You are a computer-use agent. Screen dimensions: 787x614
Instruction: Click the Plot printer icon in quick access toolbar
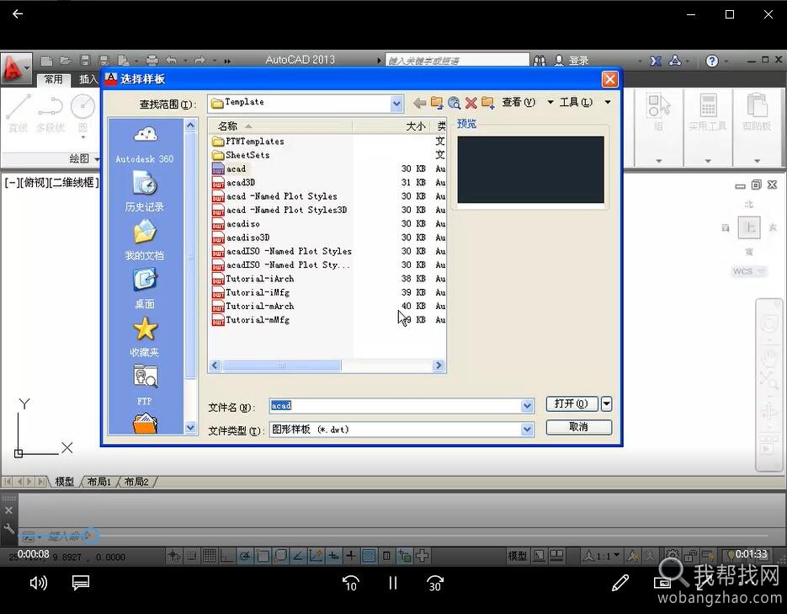pyautogui.click(x=152, y=61)
